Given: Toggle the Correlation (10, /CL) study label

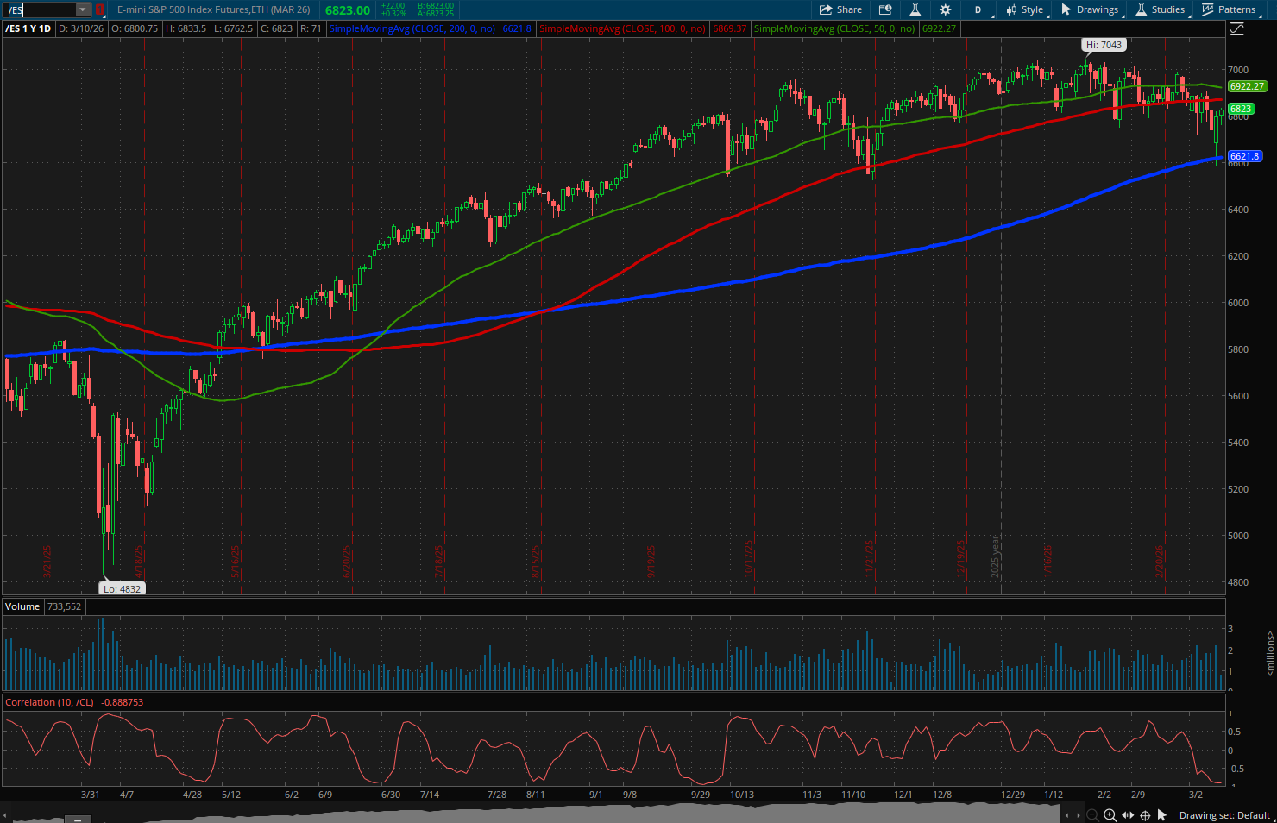Looking at the screenshot, I should point(49,701).
